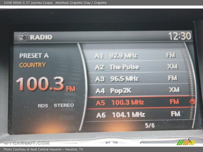Tap the XM band label on Pop2K row

(174, 90)
